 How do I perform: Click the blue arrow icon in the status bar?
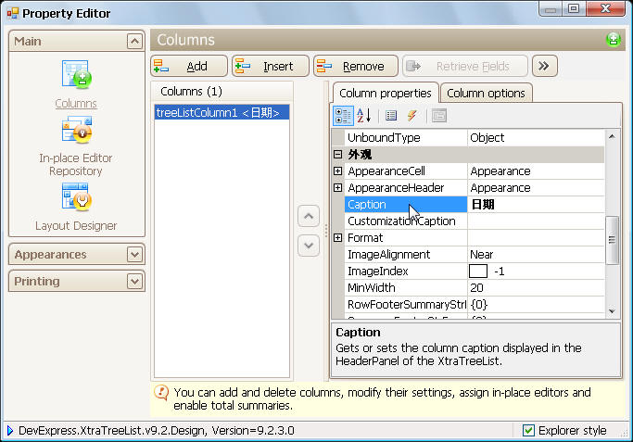point(10,430)
